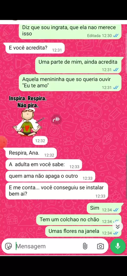Open the emoji sticker picker
The height and width of the screenshot is (276, 127).
[x=8, y=246]
